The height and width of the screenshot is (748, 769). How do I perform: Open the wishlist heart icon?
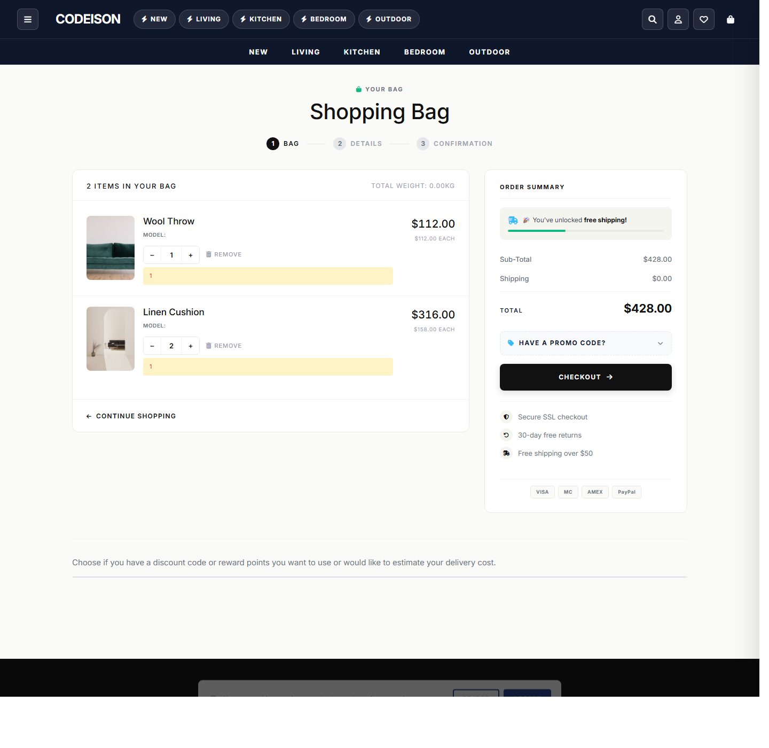[x=703, y=19]
